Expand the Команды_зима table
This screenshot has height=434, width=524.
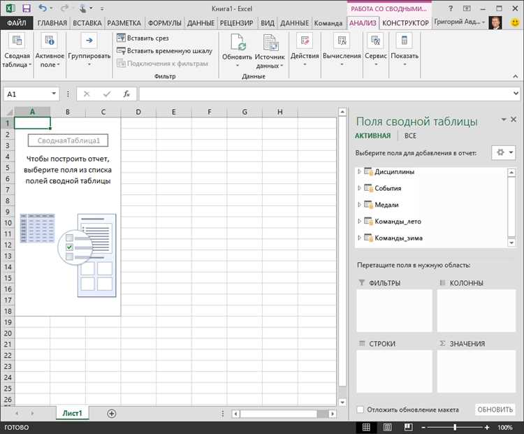click(x=359, y=238)
